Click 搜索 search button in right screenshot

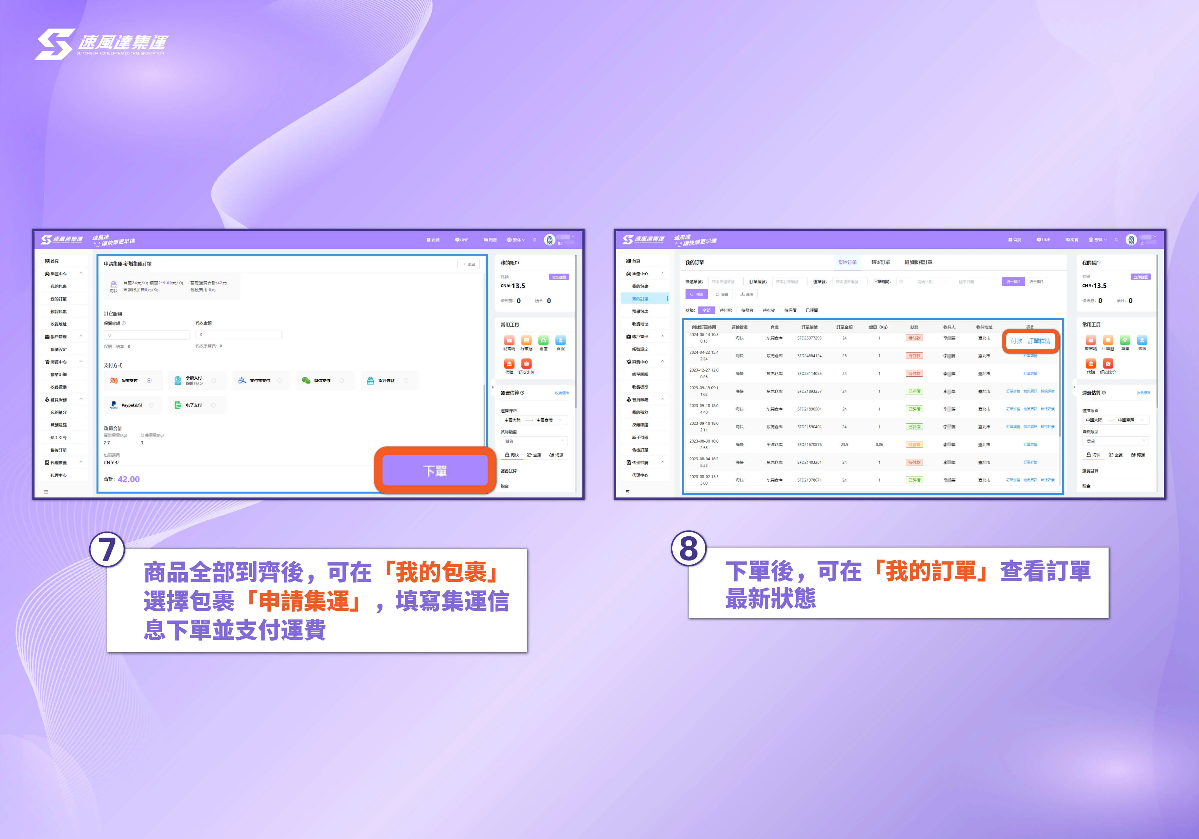coord(696,295)
